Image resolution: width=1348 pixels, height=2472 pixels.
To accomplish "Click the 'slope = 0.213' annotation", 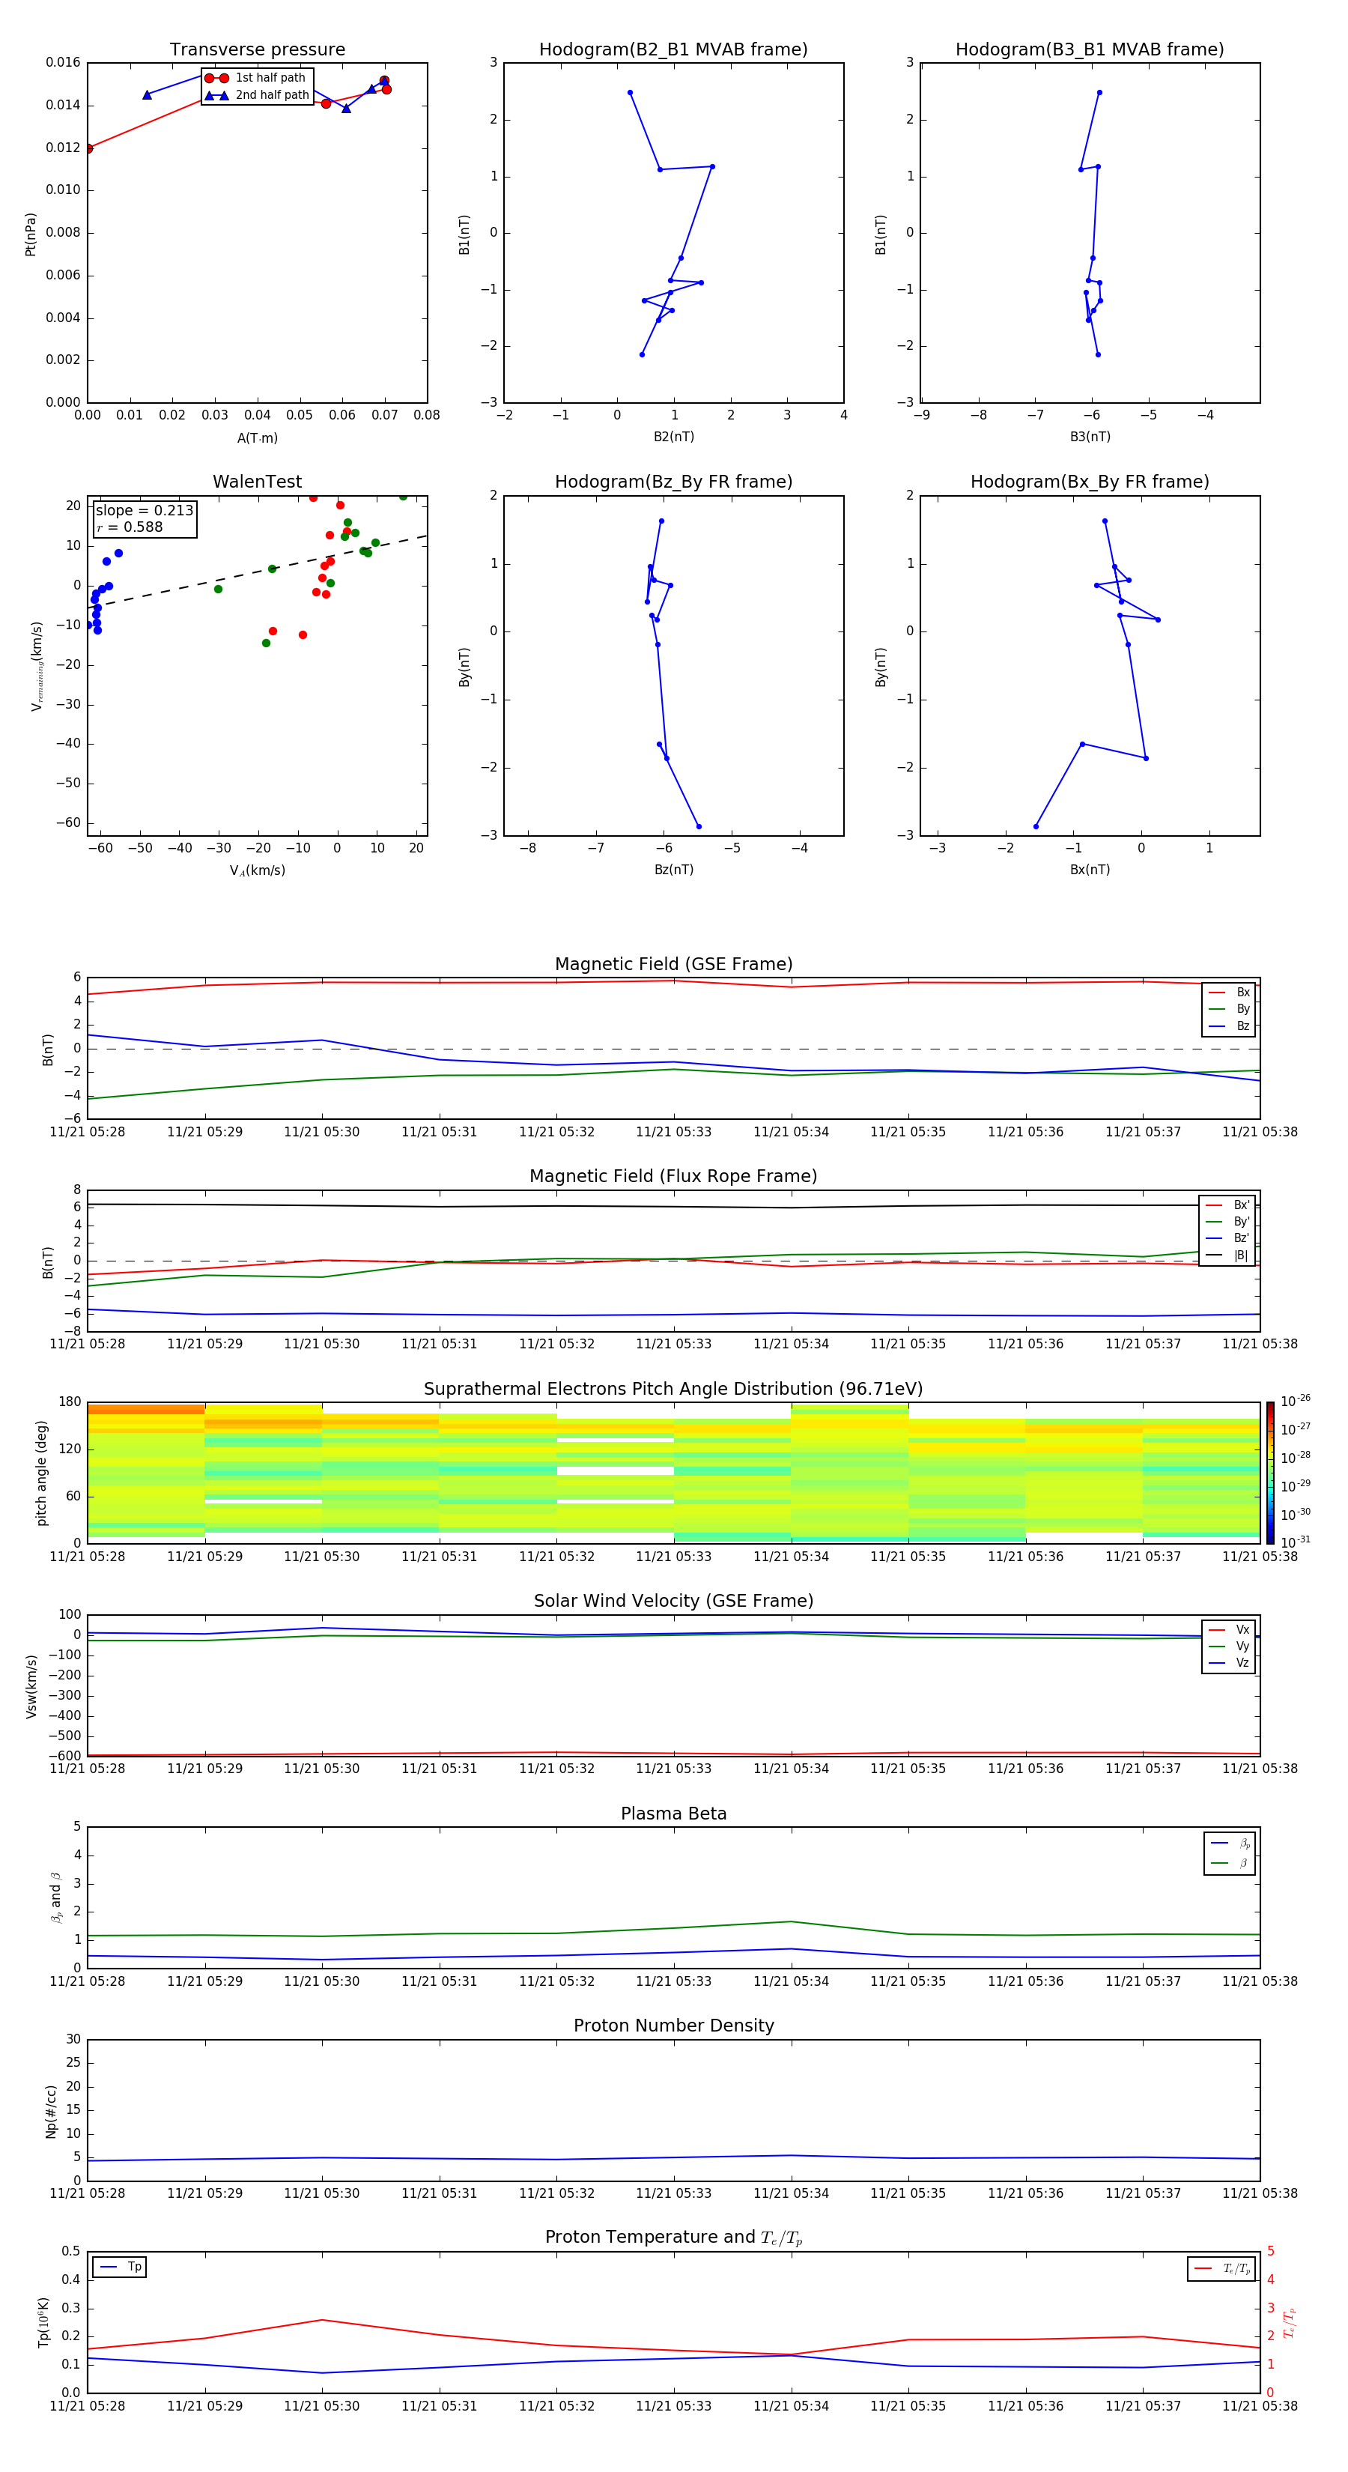I will [144, 511].
